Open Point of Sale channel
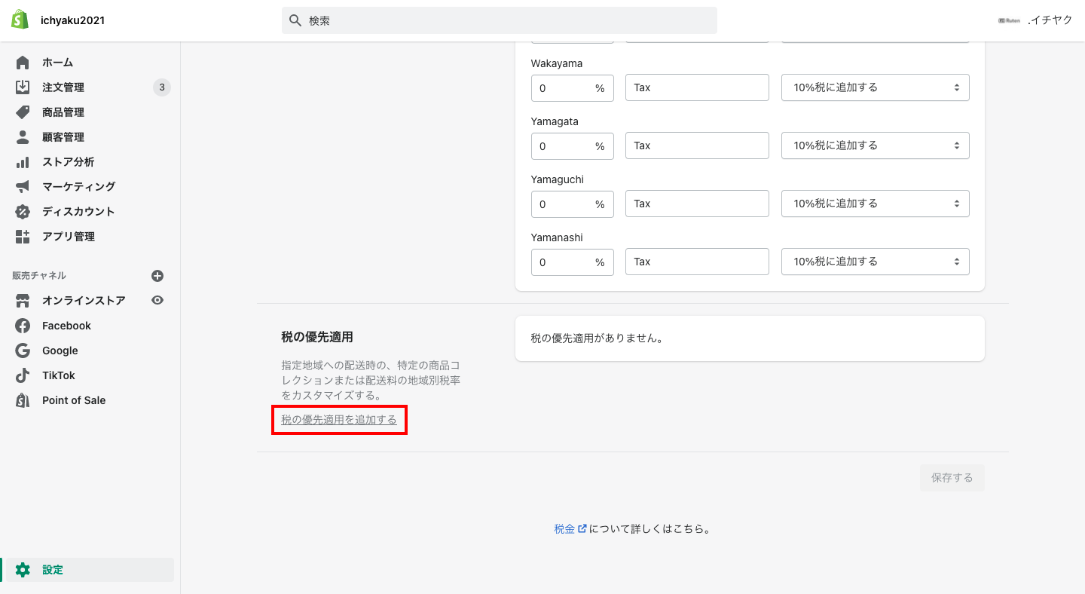This screenshot has width=1085, height=594. (74, 400)
